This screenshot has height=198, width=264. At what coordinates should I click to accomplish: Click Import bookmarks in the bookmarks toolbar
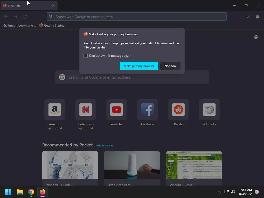(20, 26)
